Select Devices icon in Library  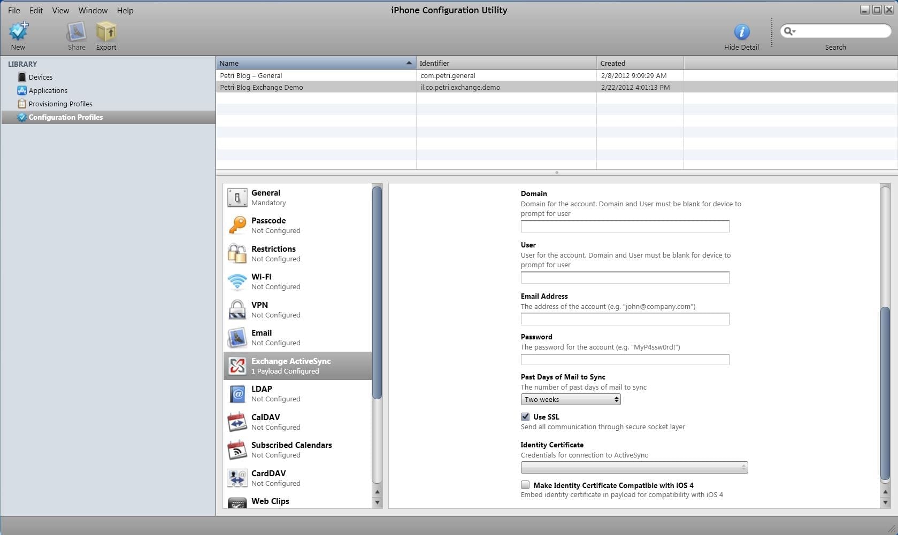[22, 77]
